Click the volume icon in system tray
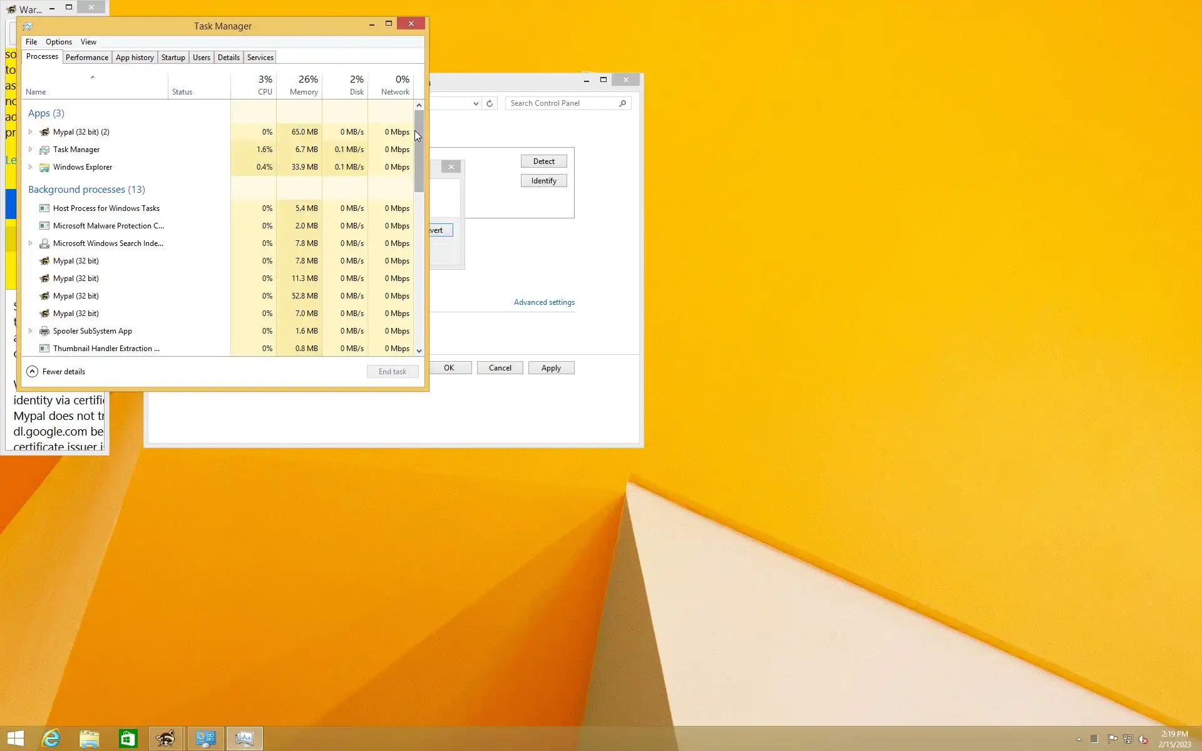The image size is (1202, 751). click(x=1143, y=739)
